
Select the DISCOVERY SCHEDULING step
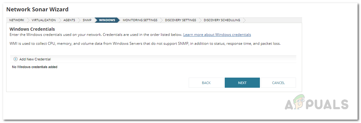click(222, 20)
